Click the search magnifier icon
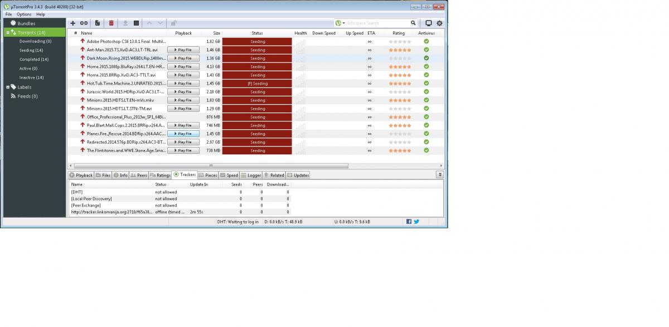 [413, 23]
